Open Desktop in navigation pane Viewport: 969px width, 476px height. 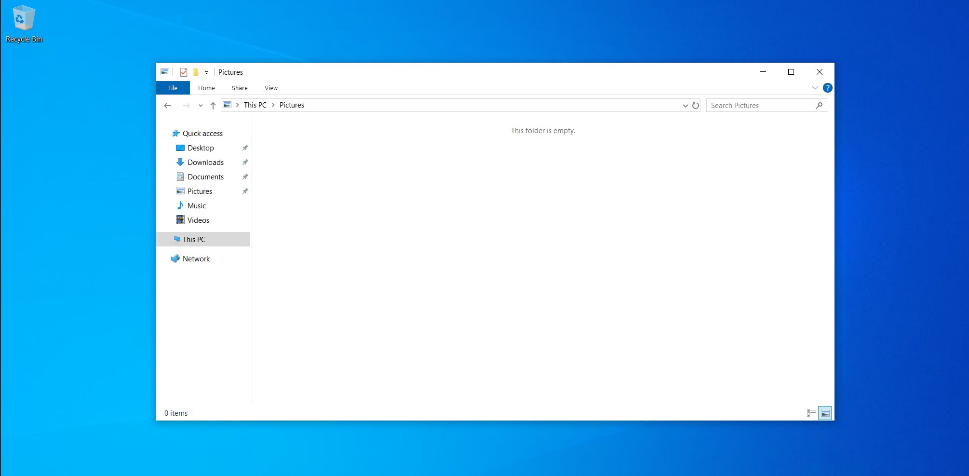coord(201,148)
